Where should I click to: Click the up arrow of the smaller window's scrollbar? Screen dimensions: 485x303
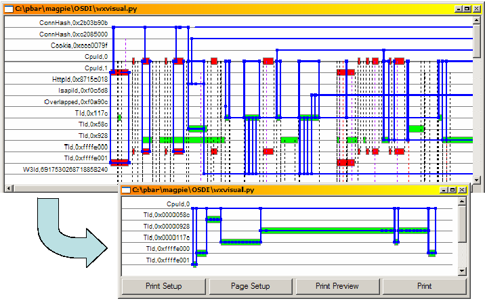(463, 202)
